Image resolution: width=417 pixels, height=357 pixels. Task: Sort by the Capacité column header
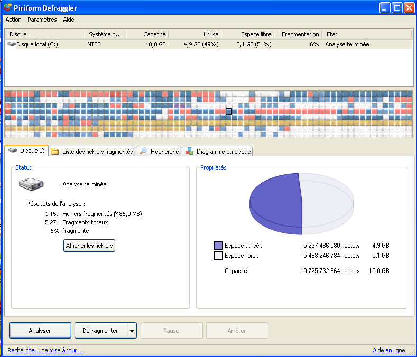tap(147, 34)
